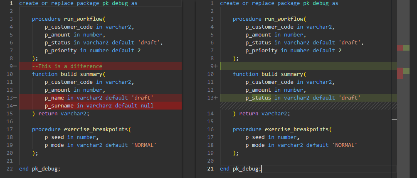Click "p_customer_code in varchar2," on original line 4
The width and height of the screenshot is (417, 178).
pos(89,27)
